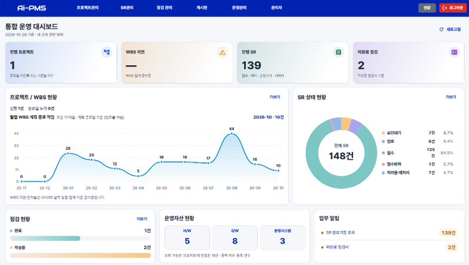Click the 점검 현황 완료 progress bar
The image size is (469, 265).
click(x=80, y=238)
